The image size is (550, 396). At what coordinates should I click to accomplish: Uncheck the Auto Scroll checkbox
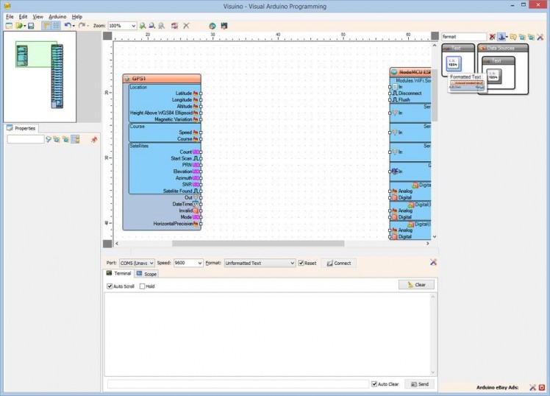(x=110, y=286)
